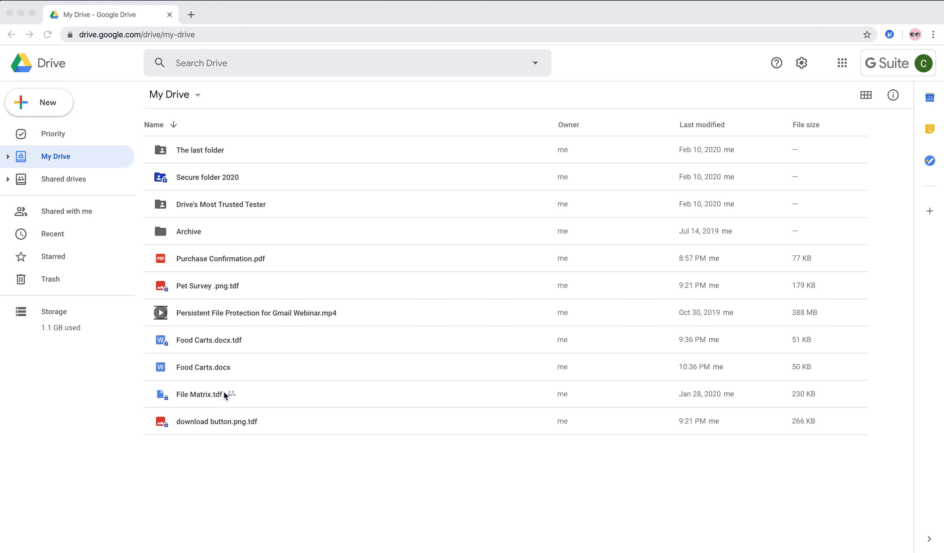Get add-ons with the plus icon
The width and height of the screenshot is (944, 553).
point(929,211)
